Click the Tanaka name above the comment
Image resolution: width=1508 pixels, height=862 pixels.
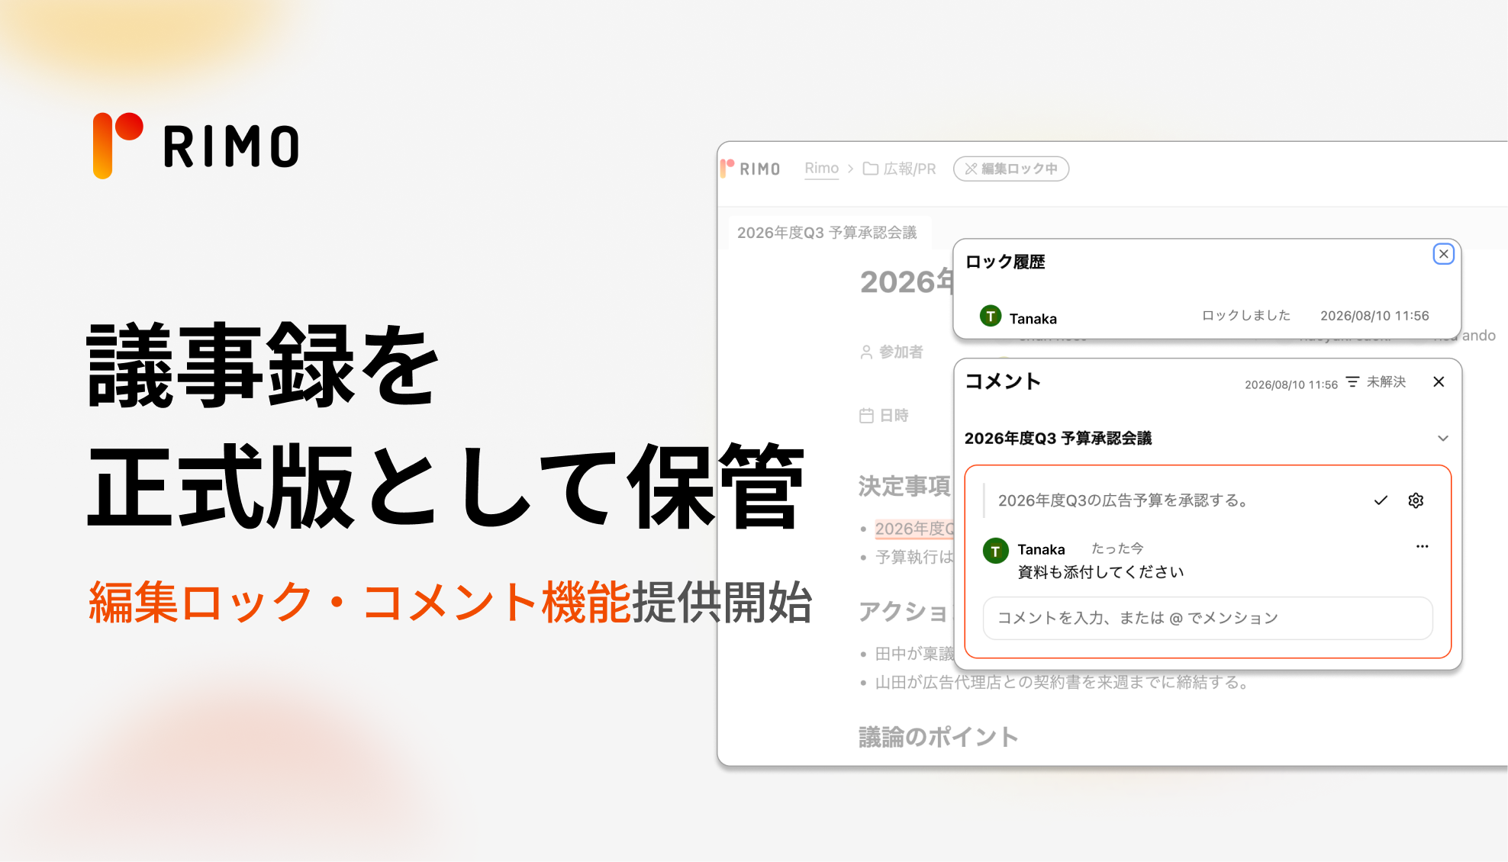pyautogui.click(x=1041, y=549)
